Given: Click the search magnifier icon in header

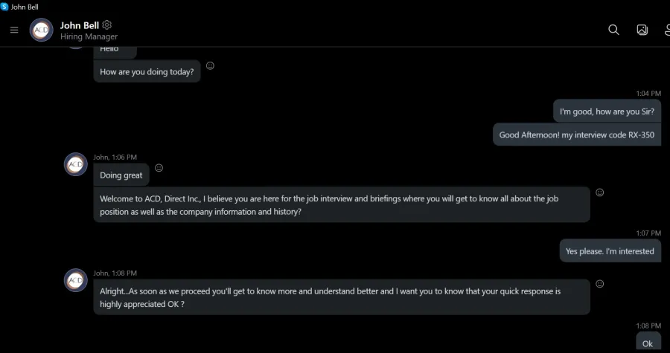Looking at the screenshot, I should point(613,30).
